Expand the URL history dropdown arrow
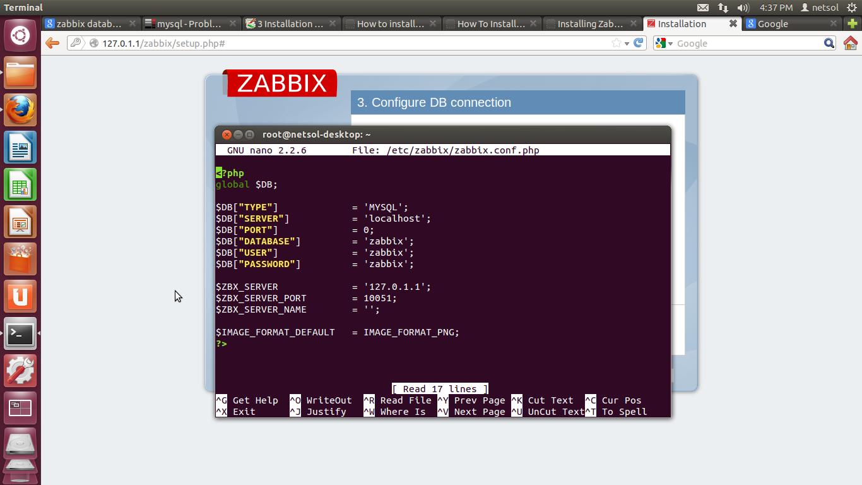Viewport: 862px width, 485px height. (x=627, y=44)
